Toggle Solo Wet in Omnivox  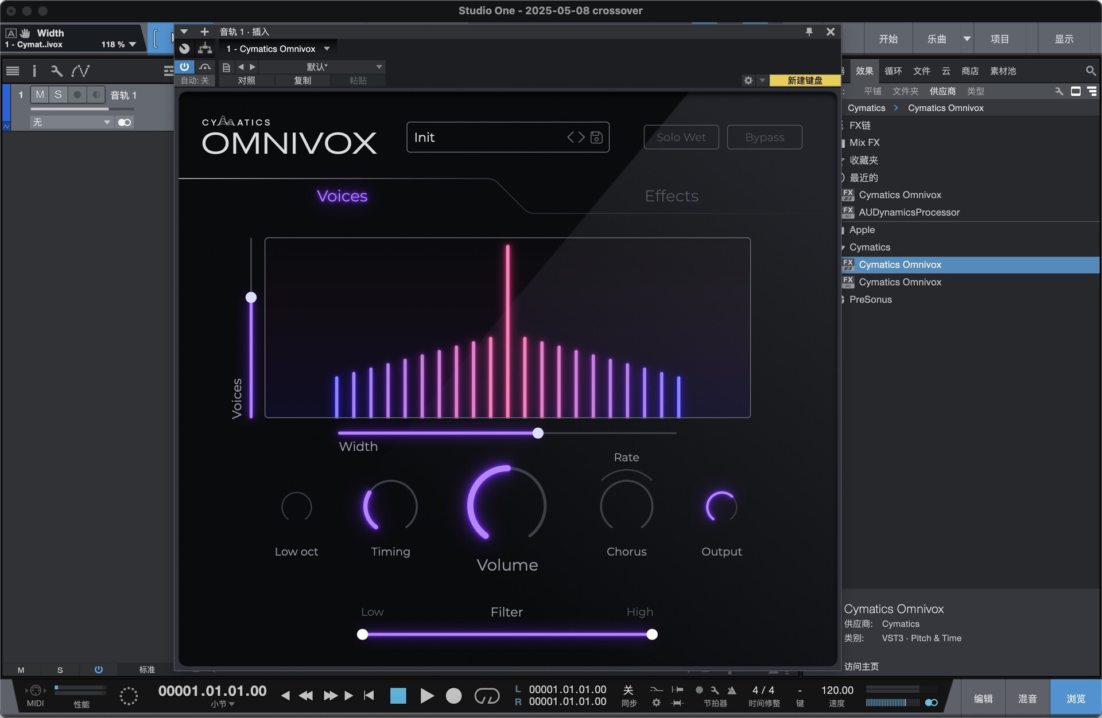tap(681, 137)
